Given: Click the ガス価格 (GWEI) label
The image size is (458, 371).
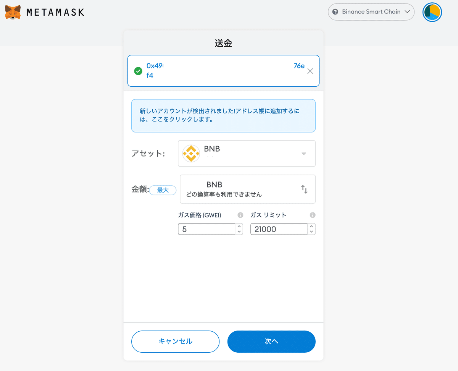Looking at the screenshot, I should point(200,215).
